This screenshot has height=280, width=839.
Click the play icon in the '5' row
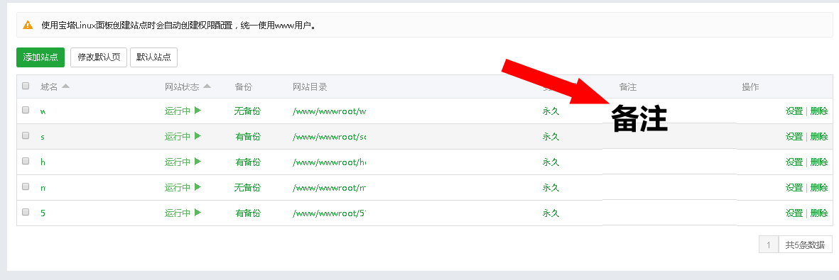click(x=197, y=213)
